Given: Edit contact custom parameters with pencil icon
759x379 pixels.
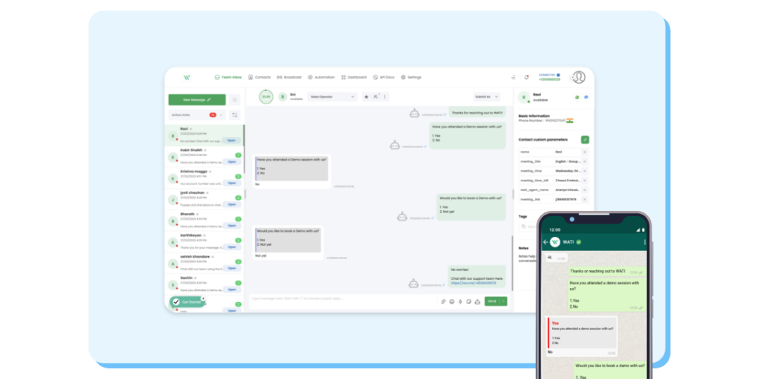Looking at the screenshot, I should coord(585,139).
